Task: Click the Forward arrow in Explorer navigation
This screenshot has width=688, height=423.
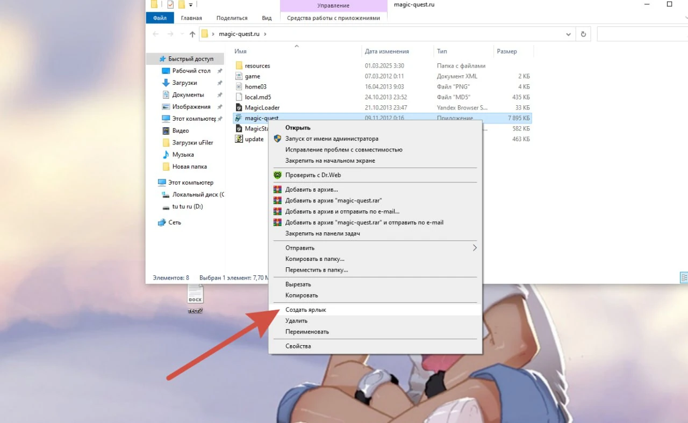Action: coord(170,34)
